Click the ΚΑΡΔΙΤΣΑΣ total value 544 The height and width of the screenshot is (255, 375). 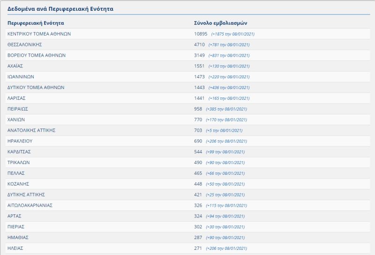198,152
